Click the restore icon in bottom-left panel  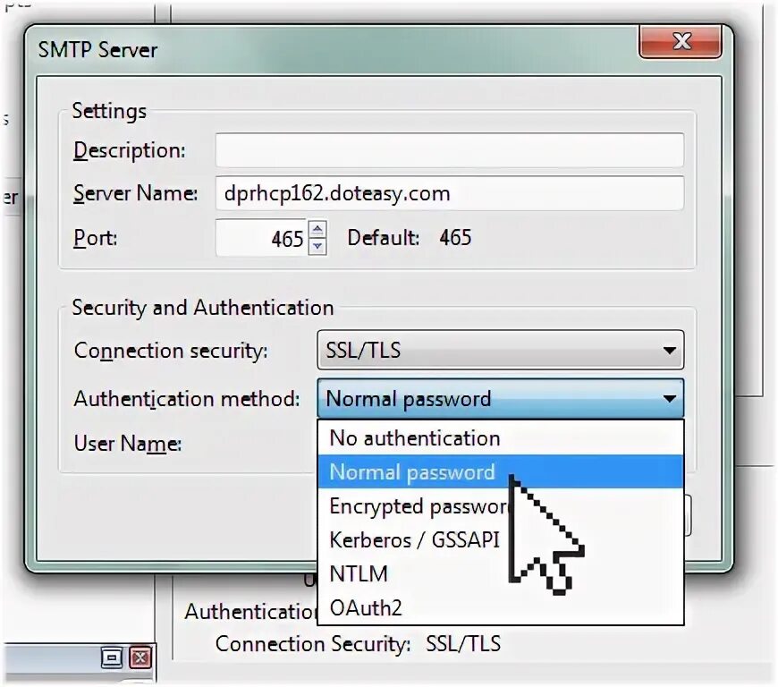[x=112, y=658]
